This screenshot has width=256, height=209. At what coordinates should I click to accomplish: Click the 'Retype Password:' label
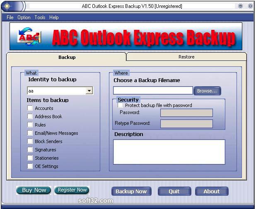[133, 123]
